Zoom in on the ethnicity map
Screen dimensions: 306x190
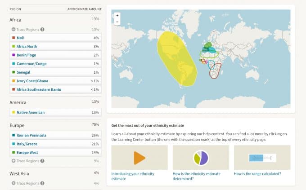pyautogui.click(x=117, y=15)
